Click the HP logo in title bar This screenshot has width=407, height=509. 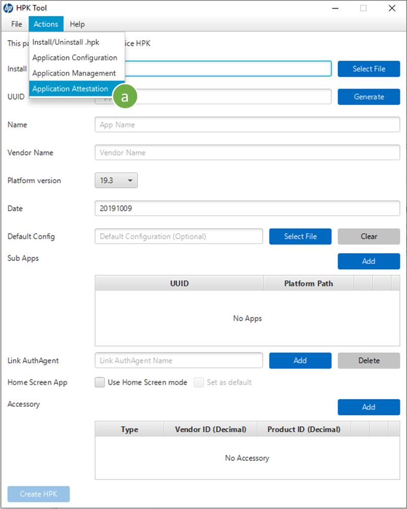coord(8,8)
